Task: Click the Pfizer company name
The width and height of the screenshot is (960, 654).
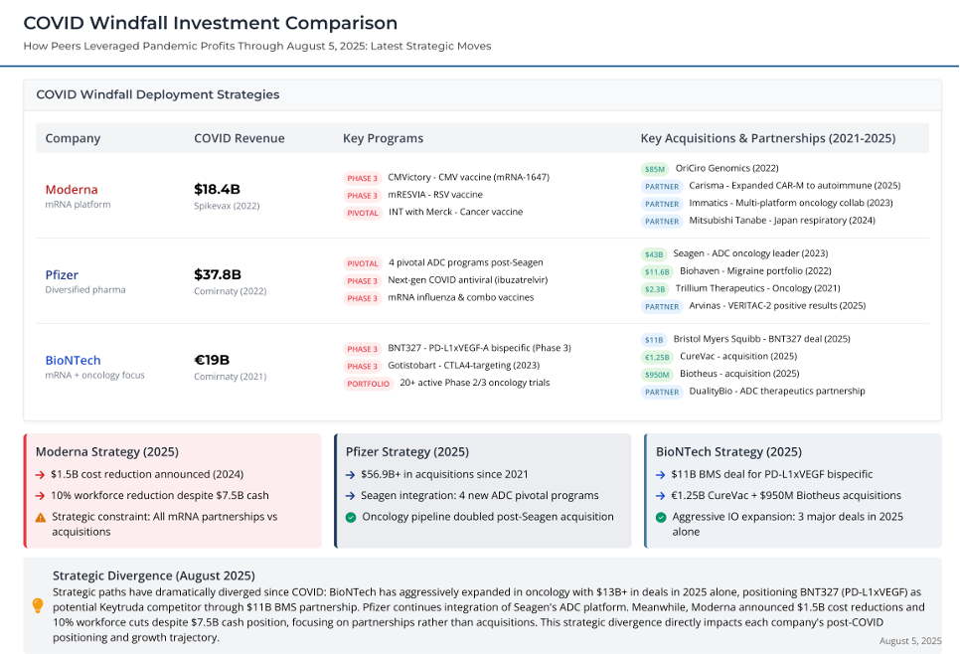Action: click(x=62, y=275)
